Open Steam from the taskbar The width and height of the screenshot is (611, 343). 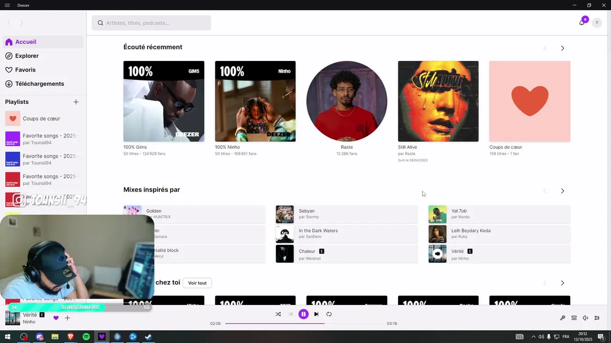[x=148, y=337]
